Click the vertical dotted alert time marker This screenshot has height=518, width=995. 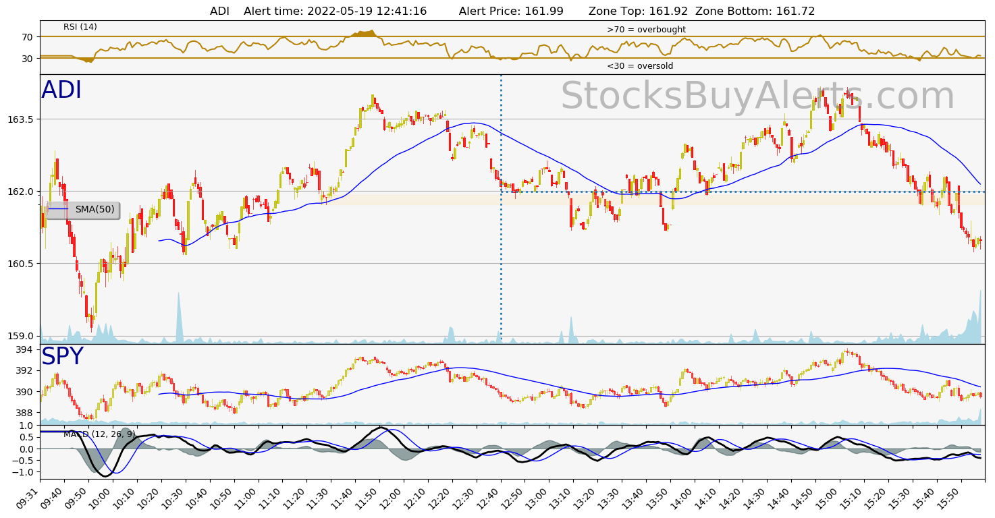(x=501, y=209)
